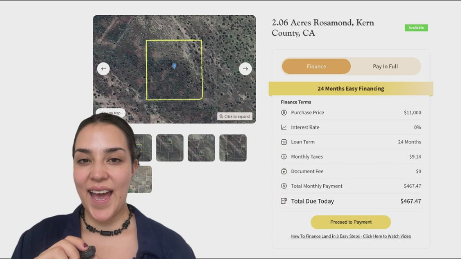The height and width of the screenshot is (259, 461).
Task: Click the blue map pin inside the parcel
Action: click(174, 66)
